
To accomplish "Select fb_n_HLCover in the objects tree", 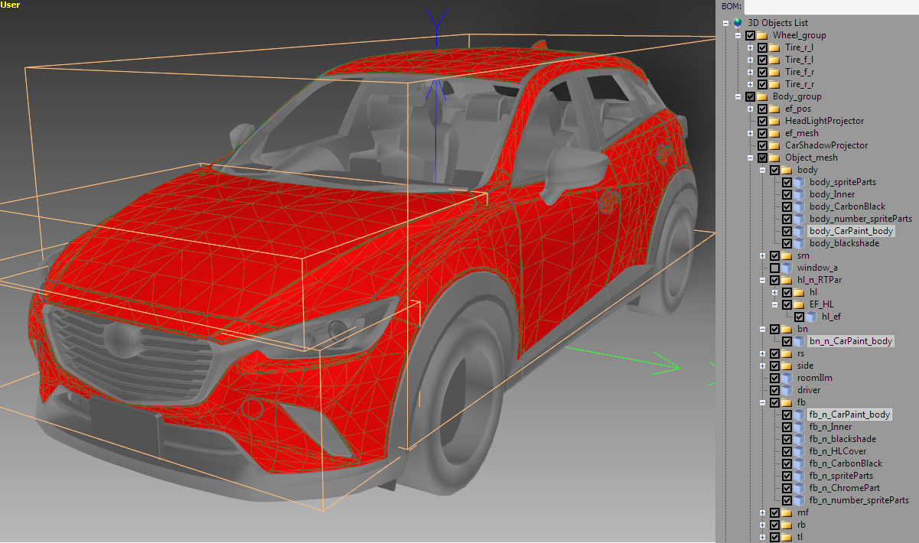I will click(x=838, y=451).
